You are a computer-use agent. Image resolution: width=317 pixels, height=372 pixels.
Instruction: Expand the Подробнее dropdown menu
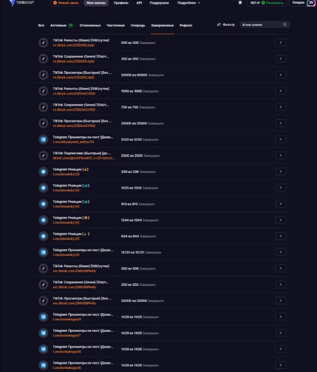point(189,3)
